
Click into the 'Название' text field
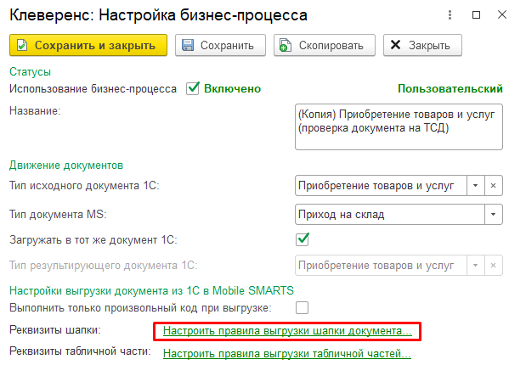pos(399,126)
